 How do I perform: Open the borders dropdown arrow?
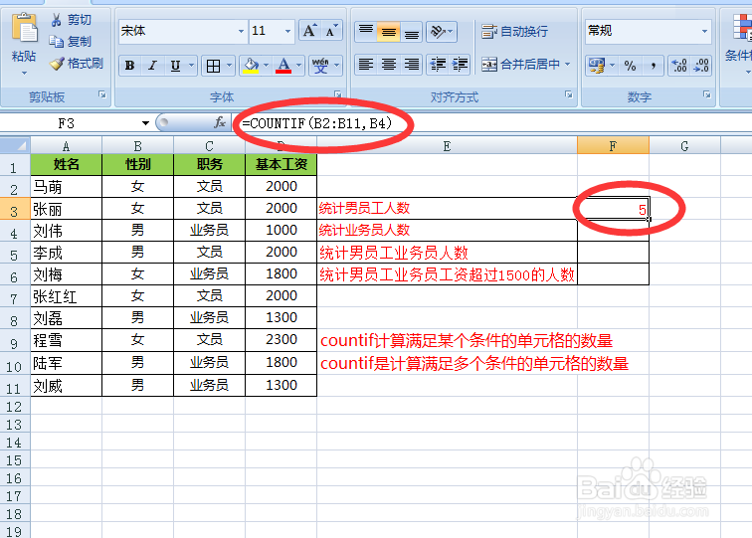pyautogui.click(x=229, y=66)
